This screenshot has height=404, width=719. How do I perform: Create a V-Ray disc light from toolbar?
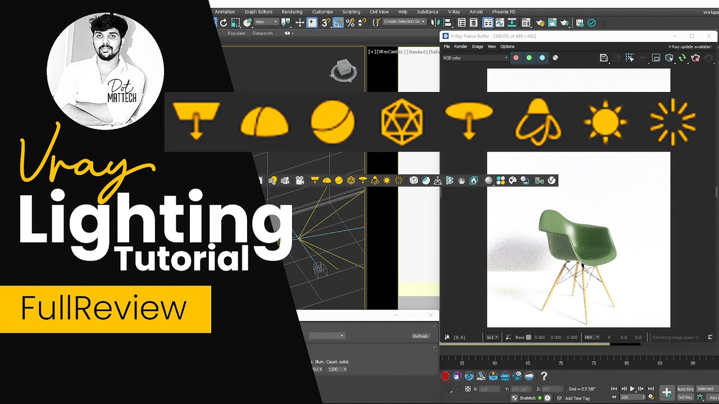pyautogui.click(x=363, y=180)
